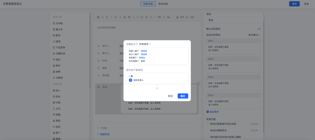Remove 审批 field with red X icon

click(199, 83)
